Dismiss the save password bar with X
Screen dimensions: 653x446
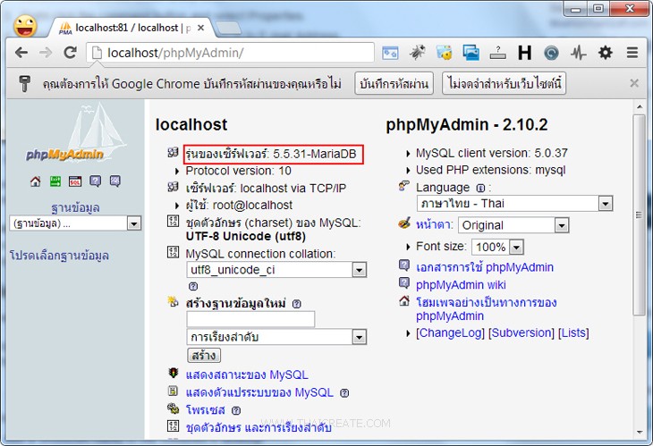coord(634,83)
